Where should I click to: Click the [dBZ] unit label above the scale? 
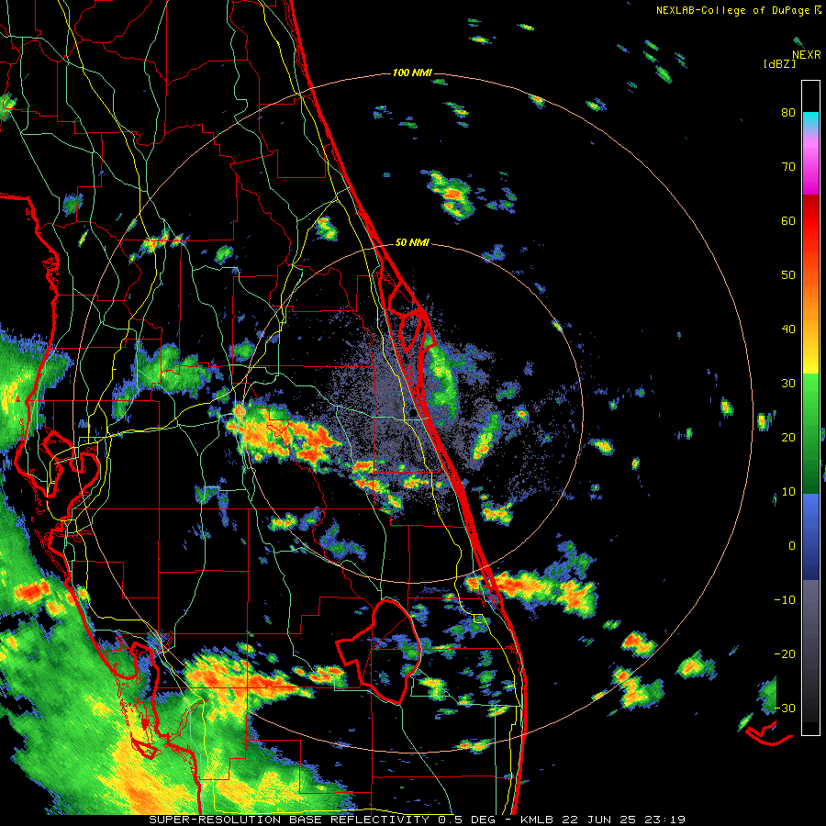tap(779, 64)
